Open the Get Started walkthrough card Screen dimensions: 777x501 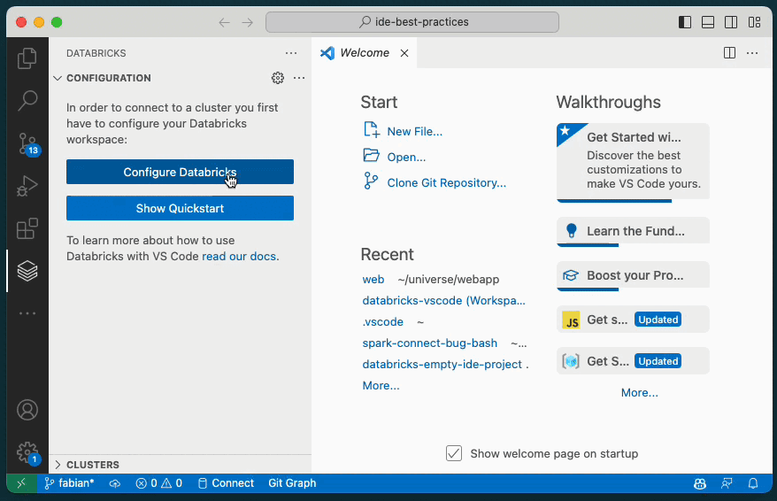[x=633, y=163]
